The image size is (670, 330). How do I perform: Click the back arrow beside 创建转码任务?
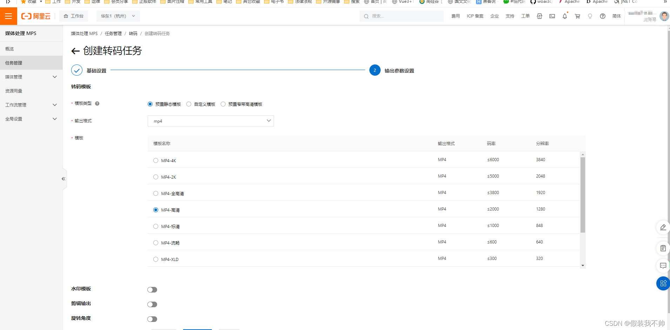tap(75, 51)
